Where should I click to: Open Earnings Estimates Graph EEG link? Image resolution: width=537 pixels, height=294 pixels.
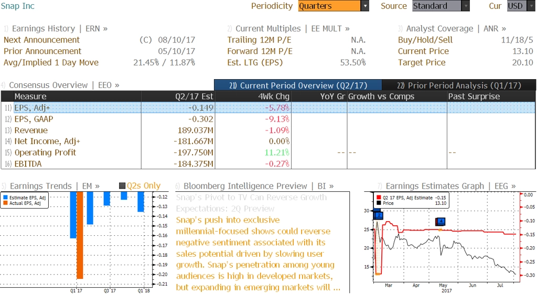(450, 186)
